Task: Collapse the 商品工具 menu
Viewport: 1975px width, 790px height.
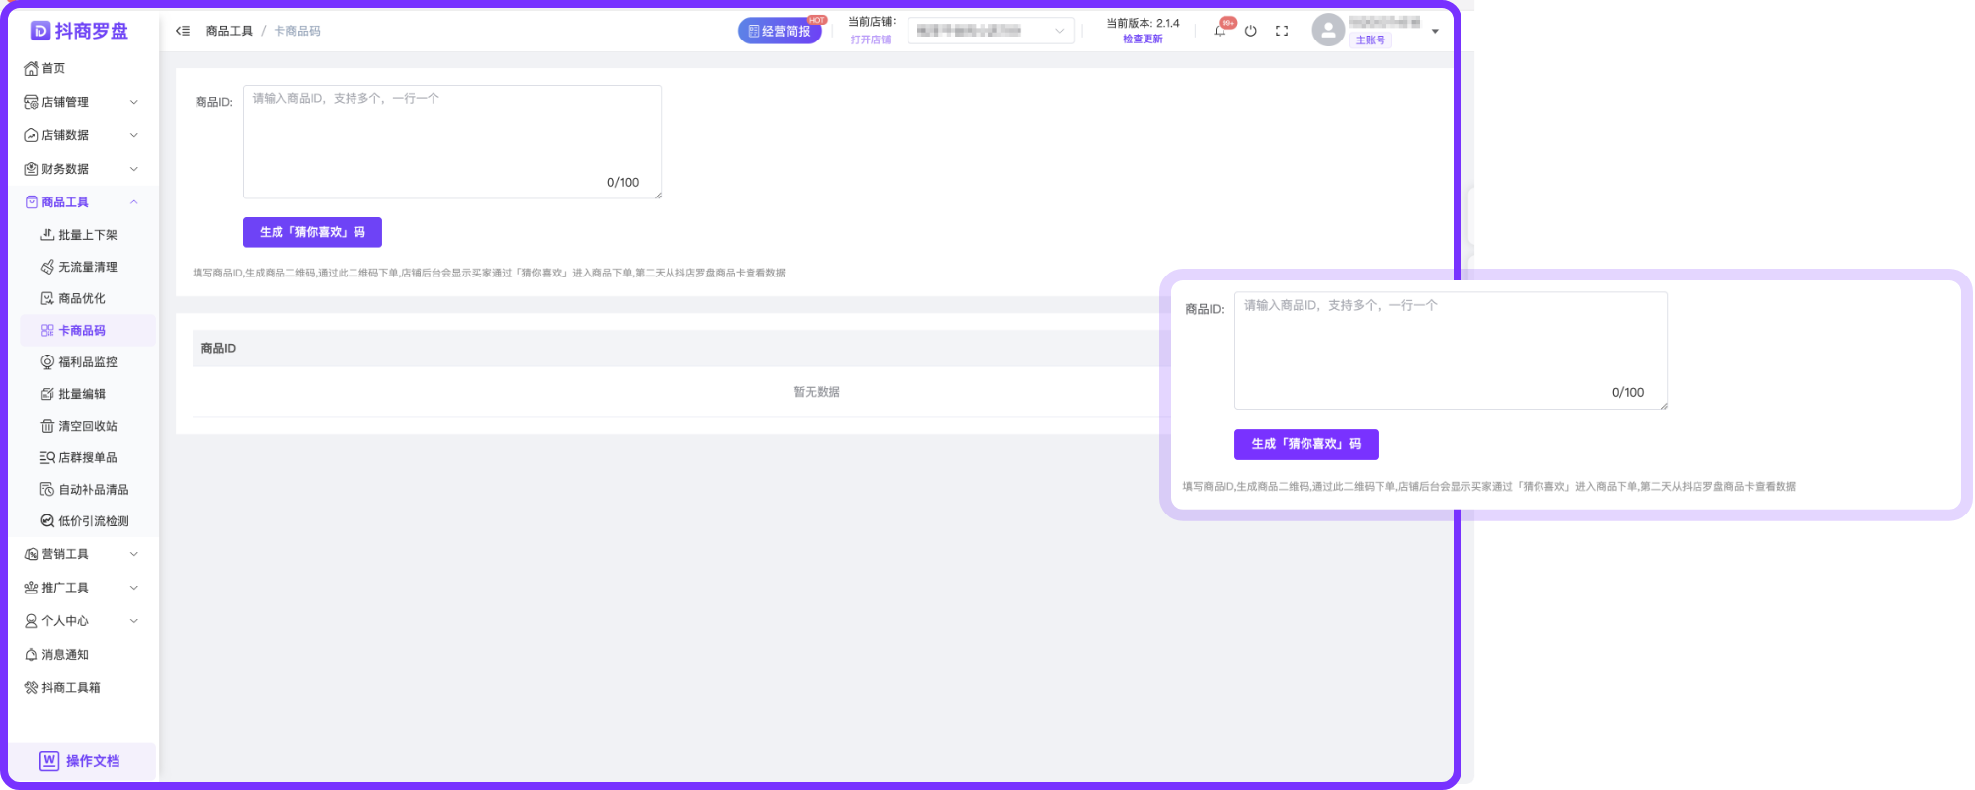Action: coord(81,202)
